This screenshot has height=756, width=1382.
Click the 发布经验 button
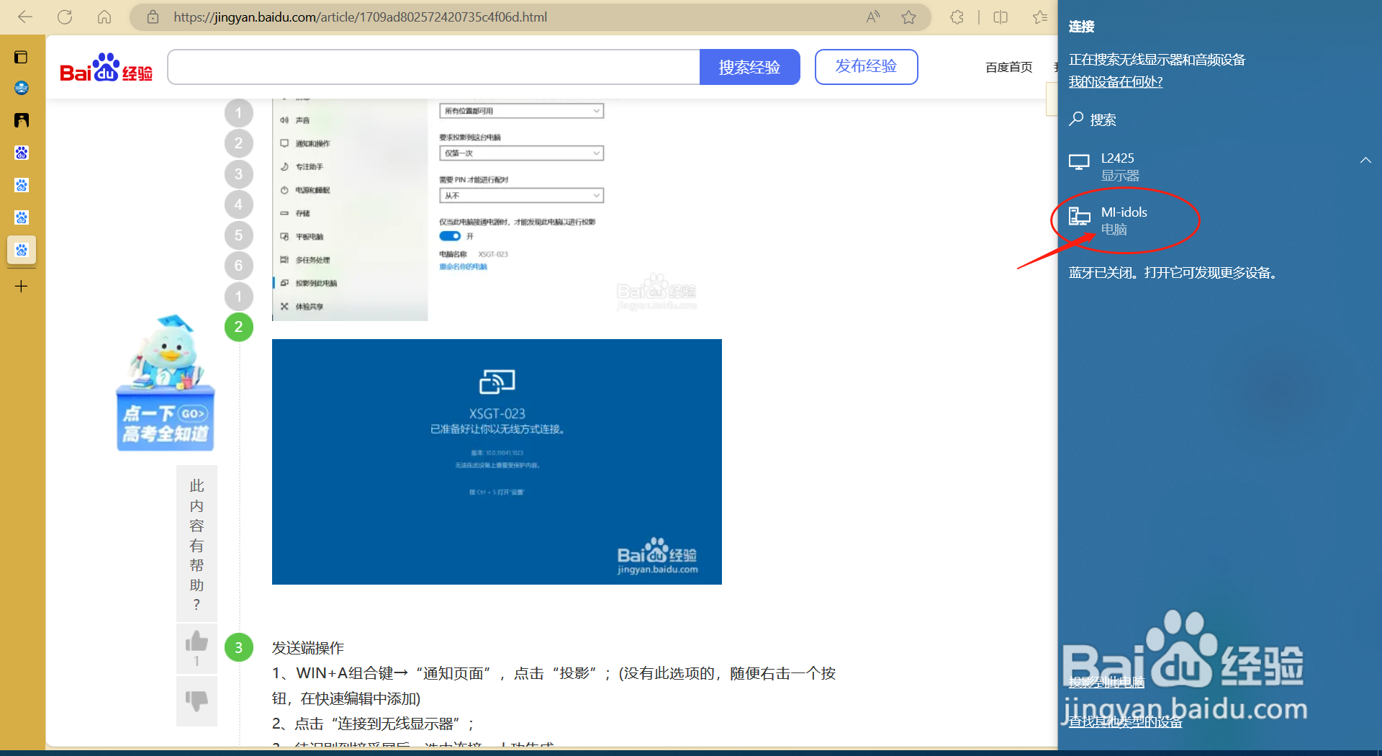(866, 67)
